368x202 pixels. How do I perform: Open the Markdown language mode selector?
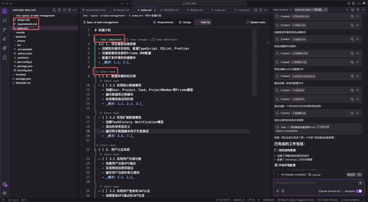tap(269, 200)
